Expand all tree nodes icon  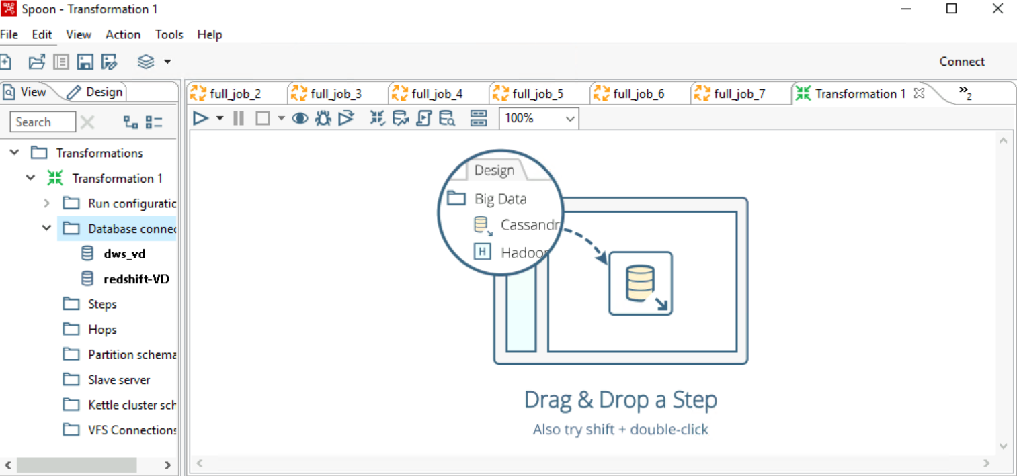[x=130, y=122]
